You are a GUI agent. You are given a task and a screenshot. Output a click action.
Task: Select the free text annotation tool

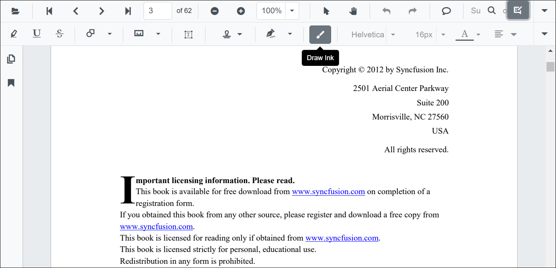point(188,34)
